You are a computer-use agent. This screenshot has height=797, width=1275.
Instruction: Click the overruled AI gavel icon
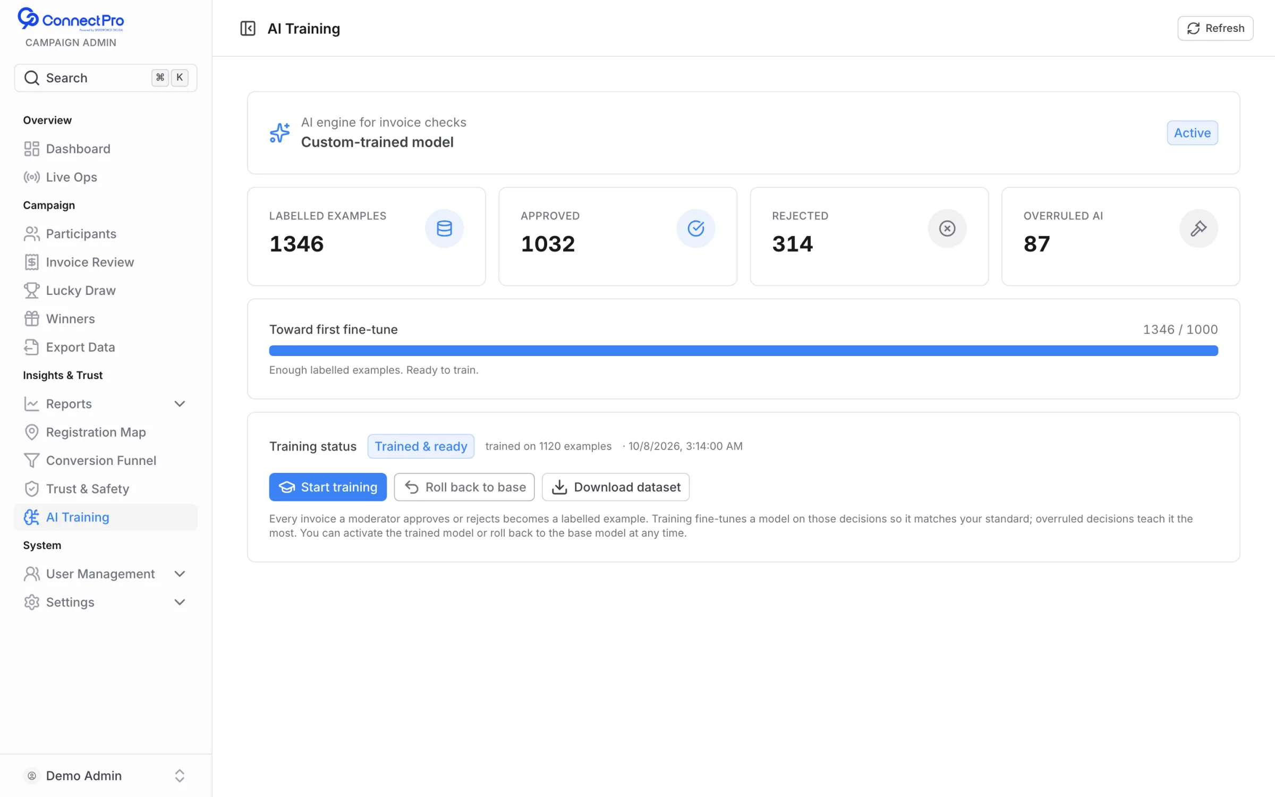[1198, 228]
